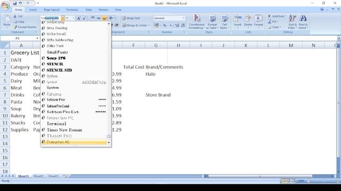The height and width of the screenshot is (191, 341).
Task: Copy the selected cell
Action: point(19,22)
